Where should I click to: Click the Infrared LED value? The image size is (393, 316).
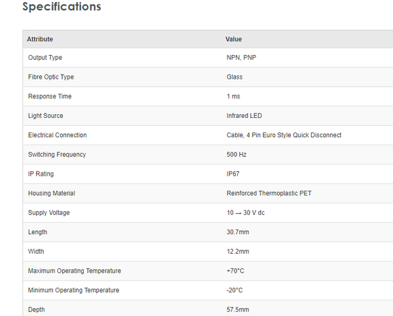point(244,116)
